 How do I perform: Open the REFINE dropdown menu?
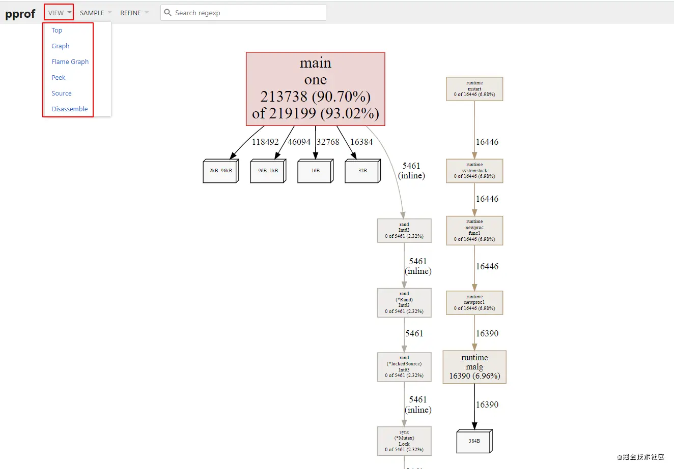click(x=134, y=13)
